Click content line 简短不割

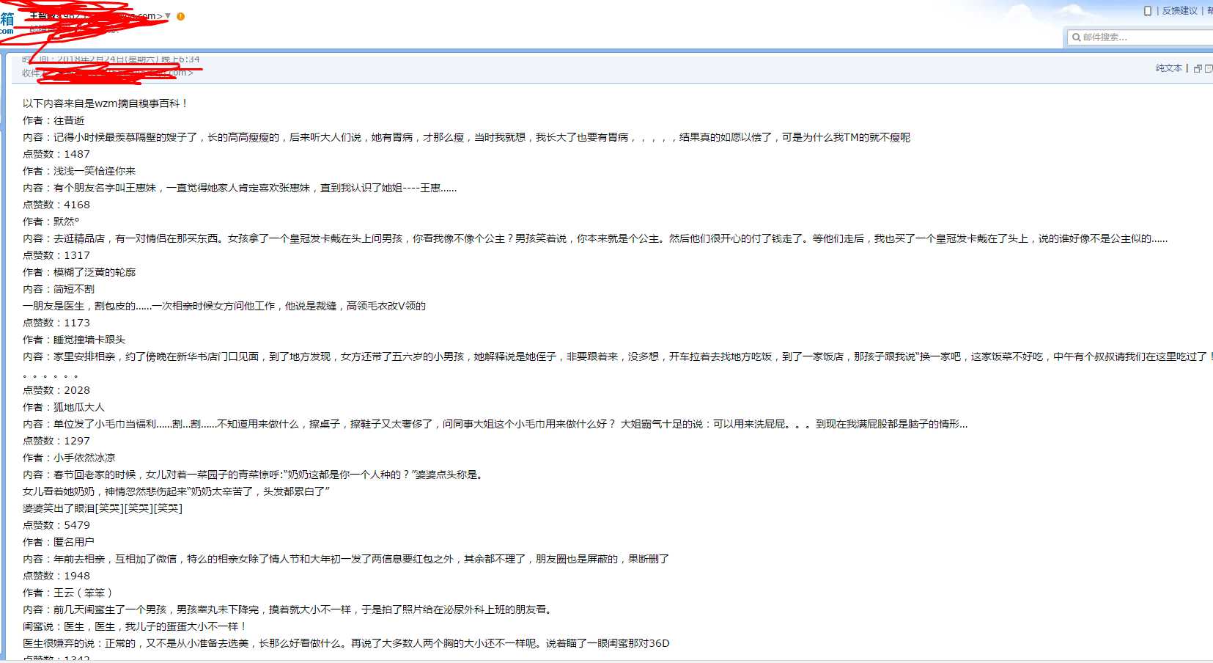coord(59,289)
